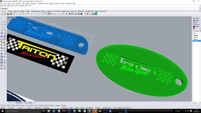Click the Open file folder icon
Viewport: 201px width, 113px height.
click(x=5, y=14)
